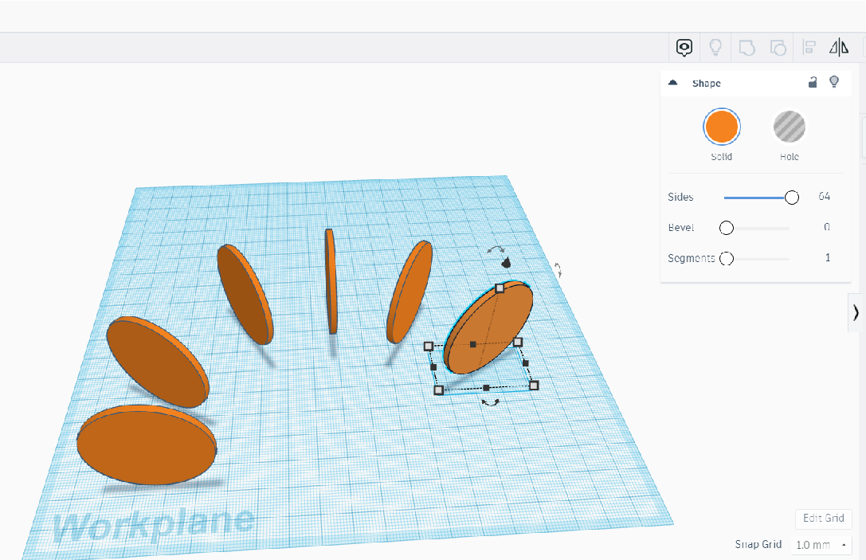
Task: Hide shape via lightbulb in Shape panel
Action: click(x=834, y=82)
